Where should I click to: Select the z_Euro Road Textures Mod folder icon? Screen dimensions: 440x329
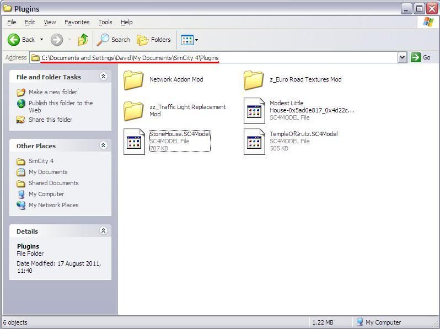click(254, 80)
